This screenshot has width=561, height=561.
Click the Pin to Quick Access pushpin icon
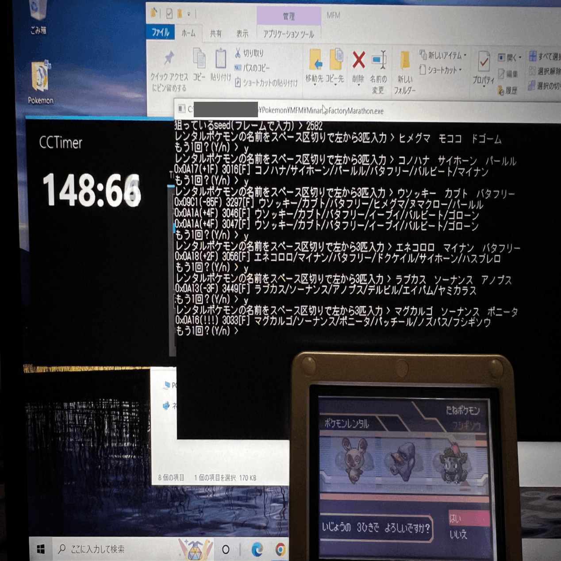169,58
